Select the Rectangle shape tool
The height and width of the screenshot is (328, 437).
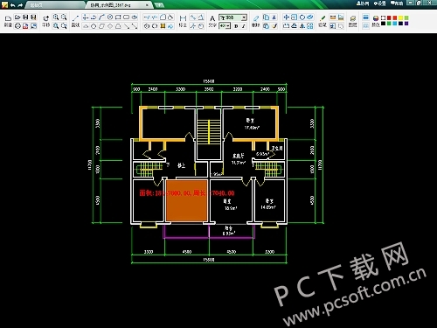[x=118, y=17]
